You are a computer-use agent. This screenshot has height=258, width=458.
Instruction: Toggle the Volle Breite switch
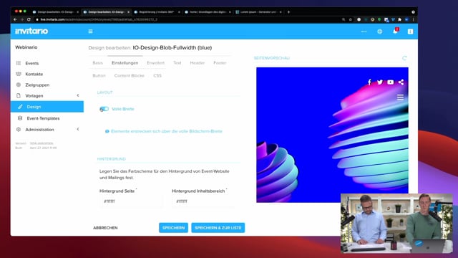coord(104,109)
